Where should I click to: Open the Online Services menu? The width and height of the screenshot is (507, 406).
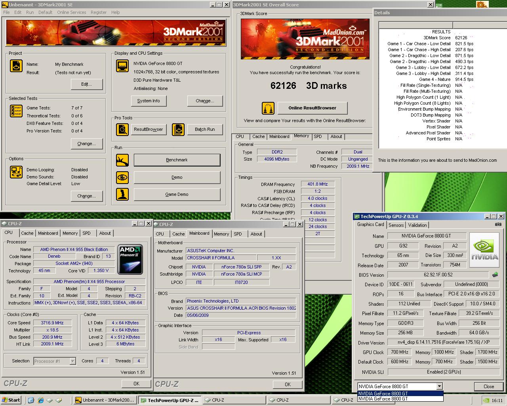[71, 12]
